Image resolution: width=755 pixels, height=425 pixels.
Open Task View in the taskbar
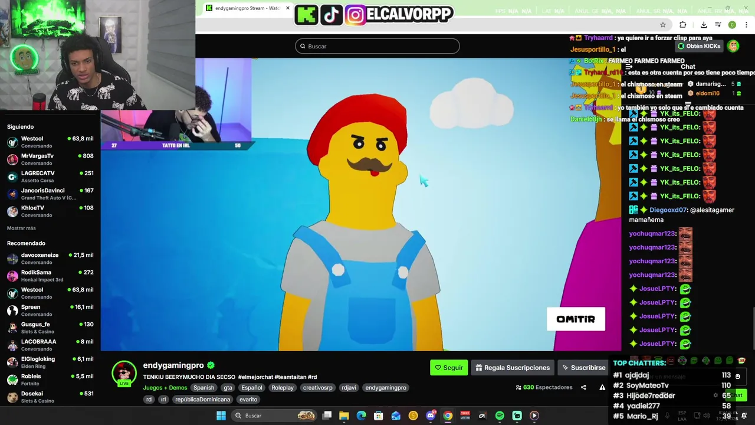coord(327,416)
